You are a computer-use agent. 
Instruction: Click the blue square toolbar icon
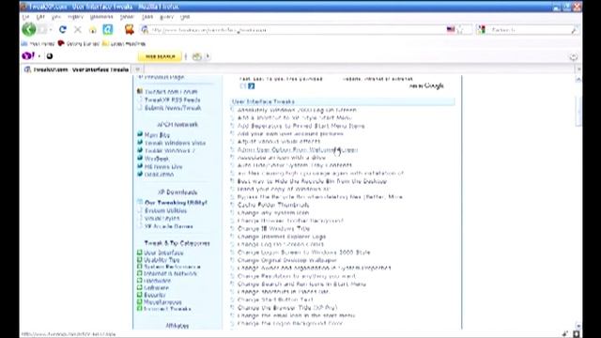click(108, 29)
